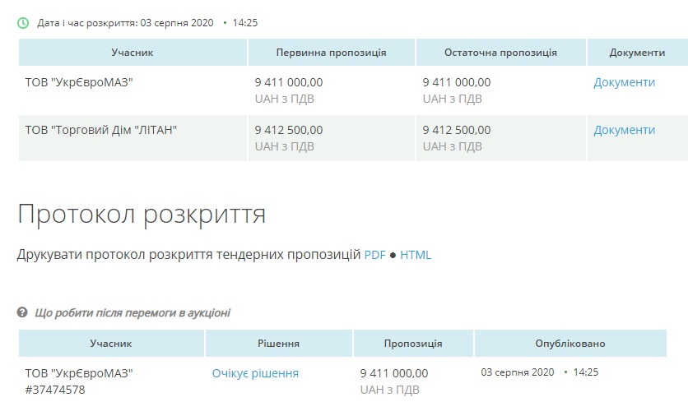Click the Дата і час розкриття line

click(147, 23)
